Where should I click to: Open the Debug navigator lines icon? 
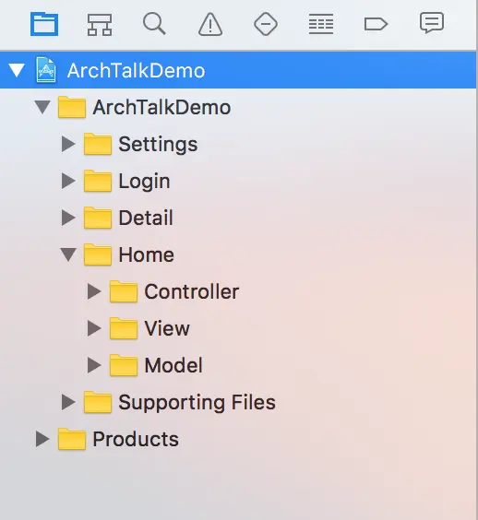321,24
